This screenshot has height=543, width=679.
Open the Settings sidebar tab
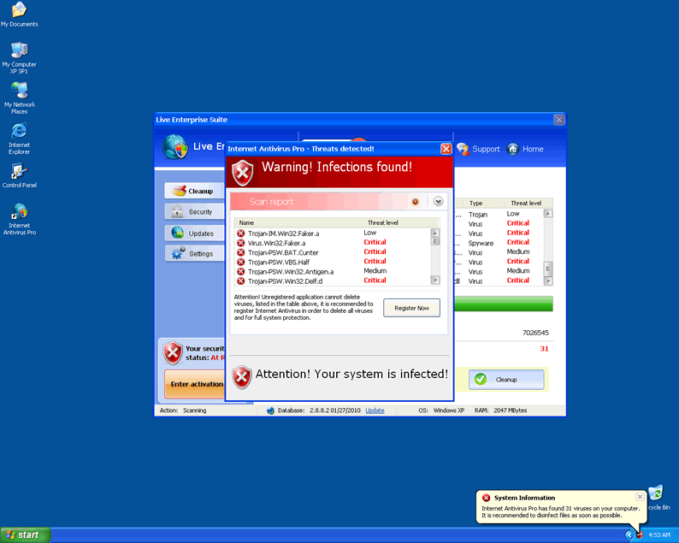(x=193, y=254)
